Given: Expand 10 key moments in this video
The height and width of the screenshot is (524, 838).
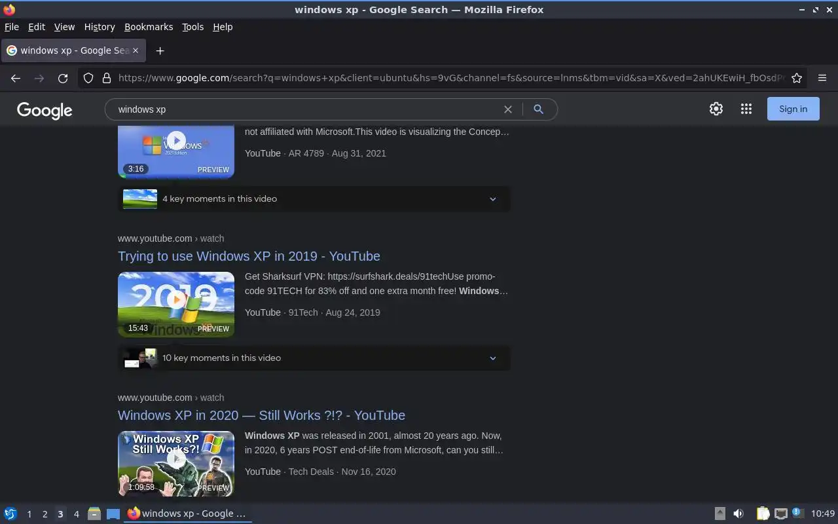Looking at the screenshot, I should coord(314,358).
